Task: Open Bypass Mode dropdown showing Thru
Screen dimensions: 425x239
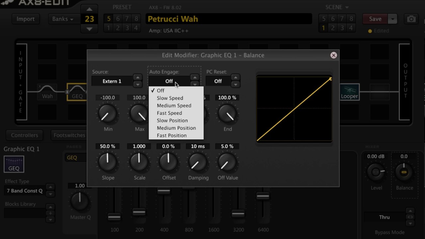Action: (x=384, y=217)
